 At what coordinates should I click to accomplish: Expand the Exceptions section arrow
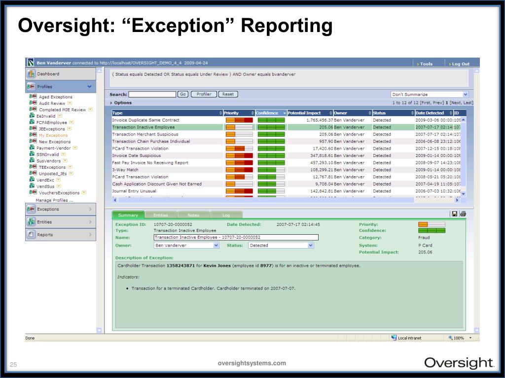[x=90, y=209]
